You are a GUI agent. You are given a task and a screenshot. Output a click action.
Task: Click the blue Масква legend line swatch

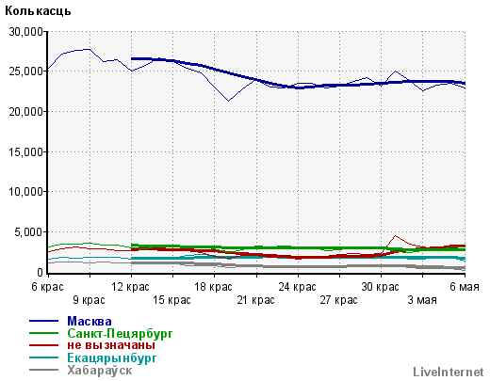[x=43, y=321]
